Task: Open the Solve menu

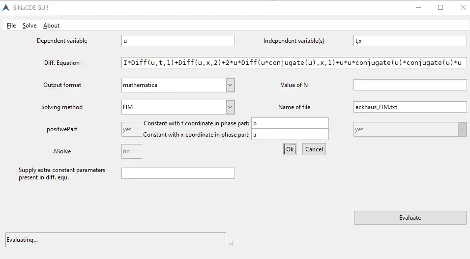Action: pos(29,26)
